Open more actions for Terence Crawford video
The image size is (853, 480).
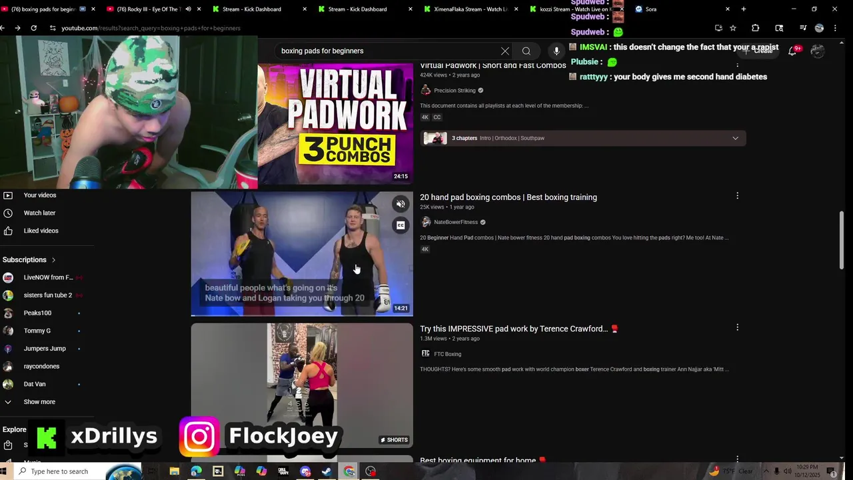737,327
